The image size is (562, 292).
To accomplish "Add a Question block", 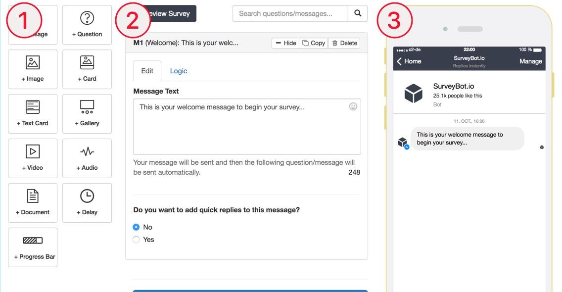I will coord(87,25).
